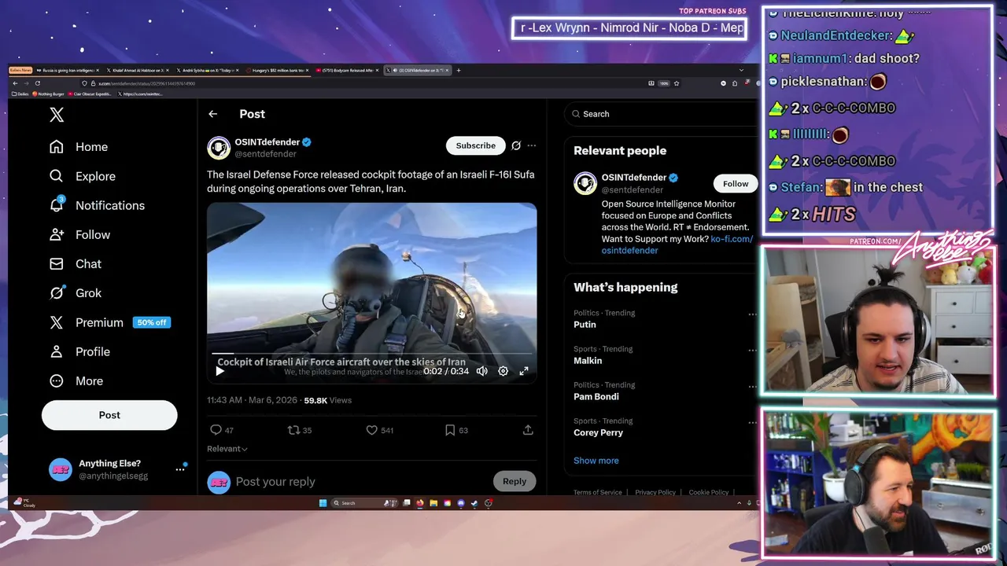This screenshot has height=566, width=1007.
Task: Follow OSINTdefender under Relevant people
Action: [x=736, y=184]
